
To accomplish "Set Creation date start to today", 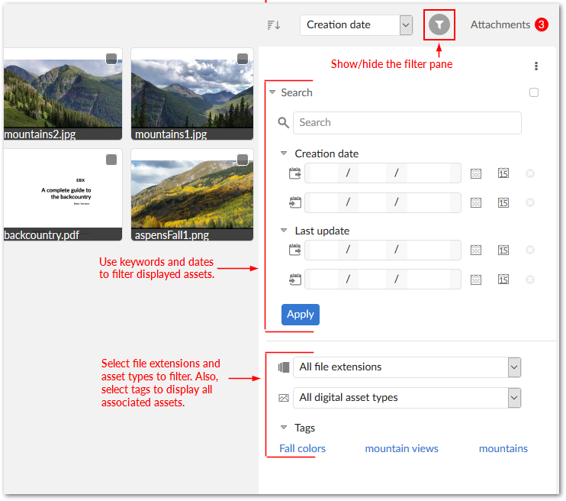I will click(503, 173).
